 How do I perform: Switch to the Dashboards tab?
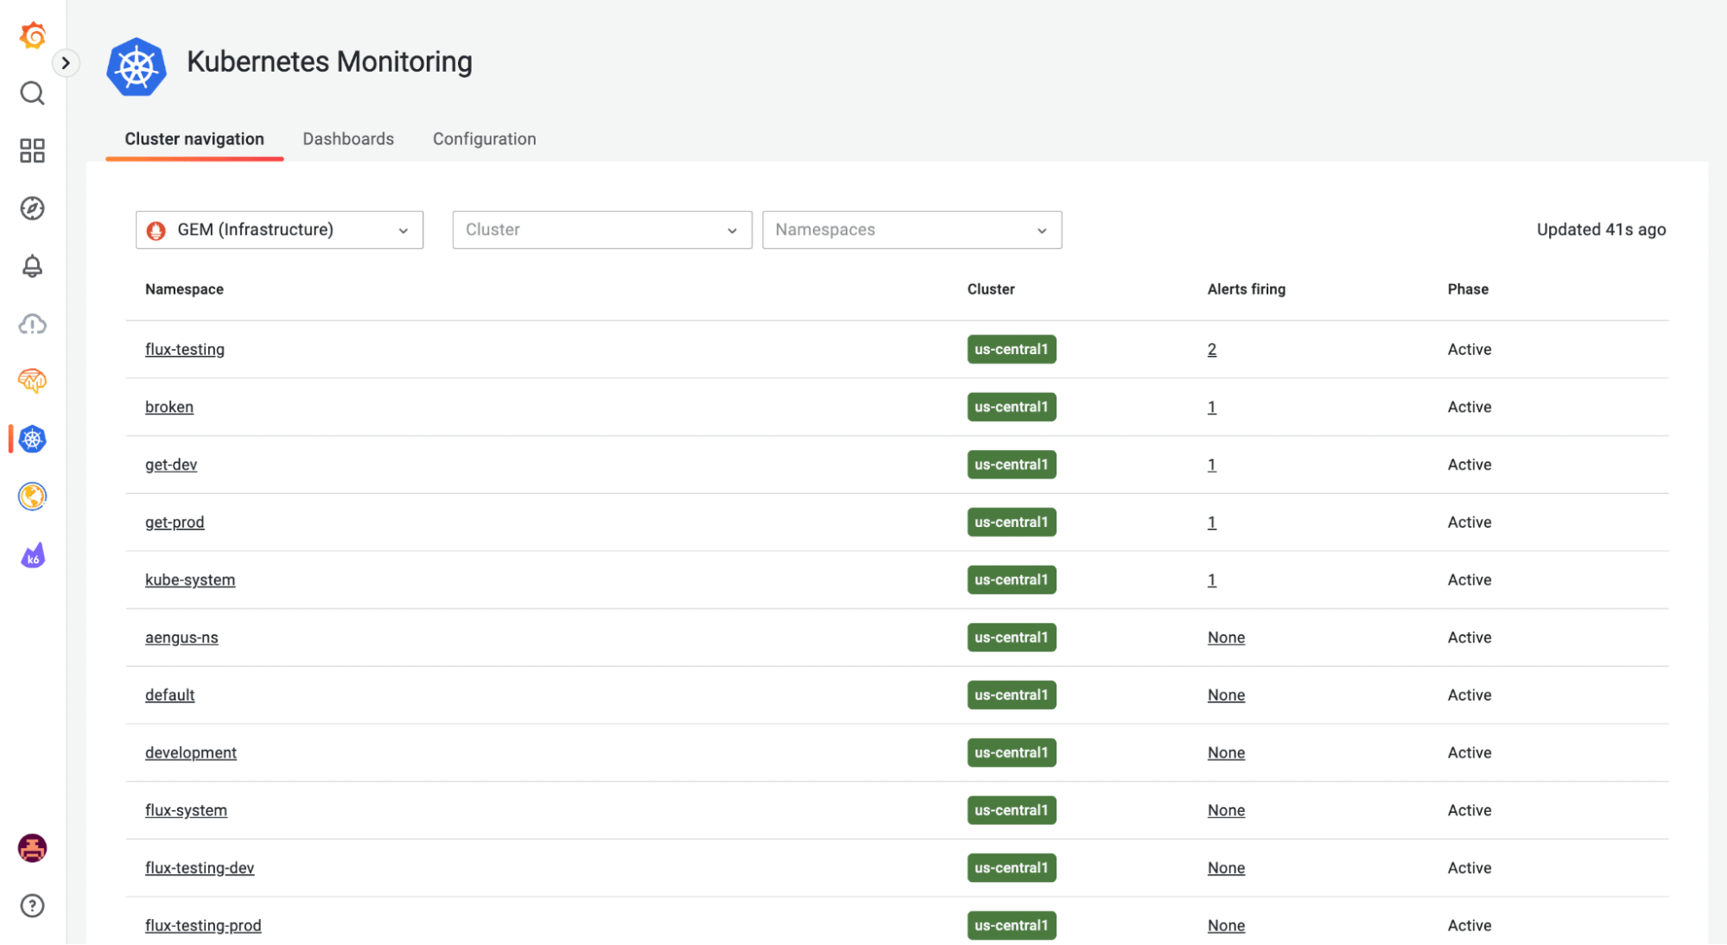pos(348,139)
